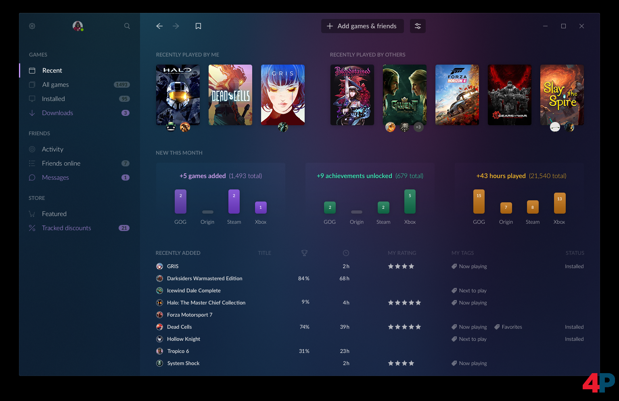The height and width of the screenshot is (401, 619).
Task: Click the user profile avatar
Action: coord(77,26)
